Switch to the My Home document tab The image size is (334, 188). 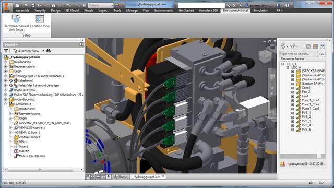tap(120, 177)
